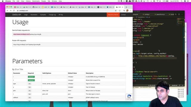Open the File menu
This screenshot has width=191, height=107.
14,1
